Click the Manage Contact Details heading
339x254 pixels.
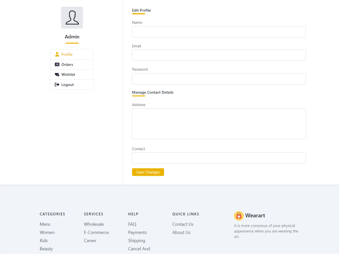[153, 92]
